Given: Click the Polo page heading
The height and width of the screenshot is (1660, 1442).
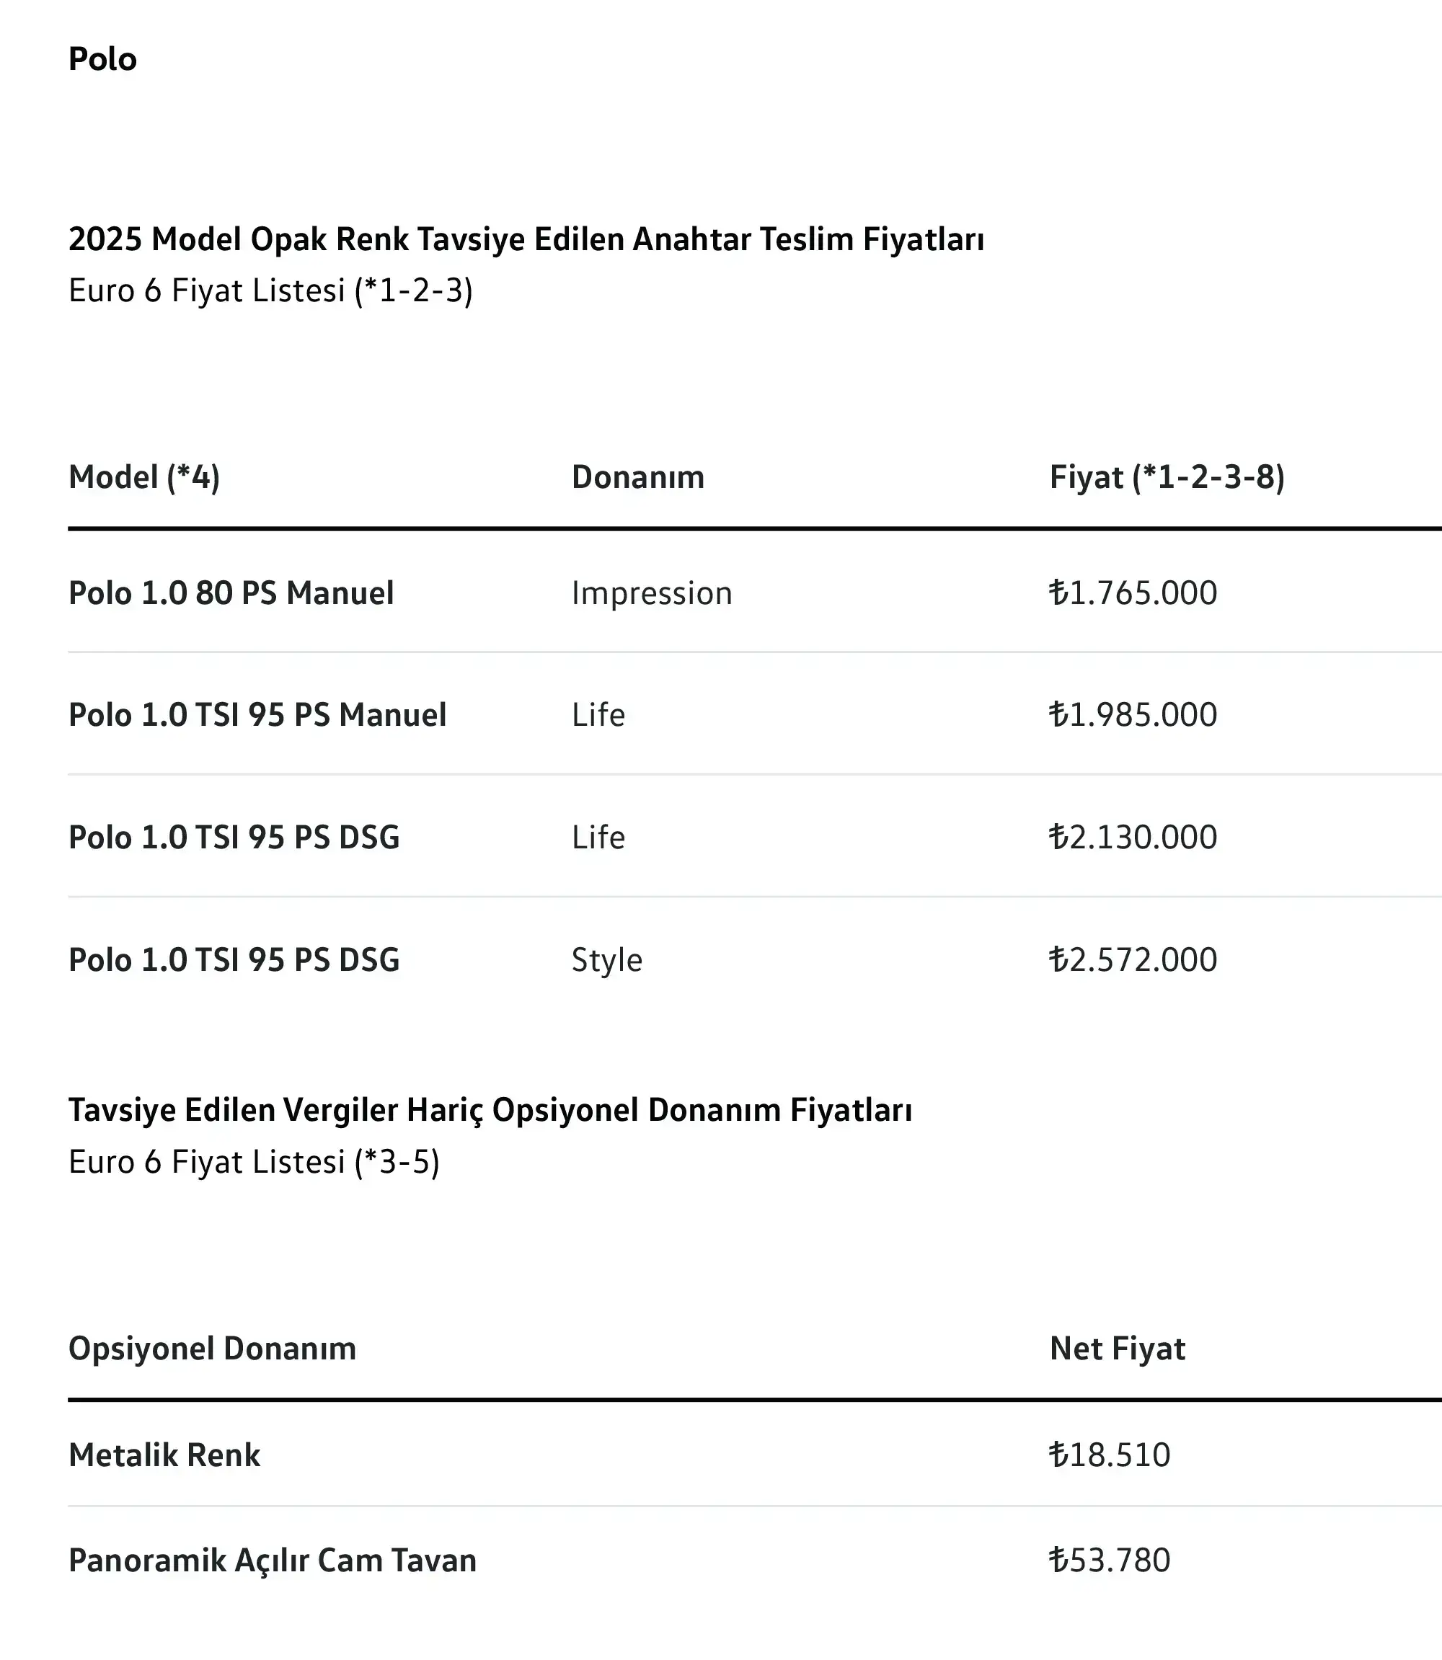Looking at the screenshot, I should click(x=102, y=60).
